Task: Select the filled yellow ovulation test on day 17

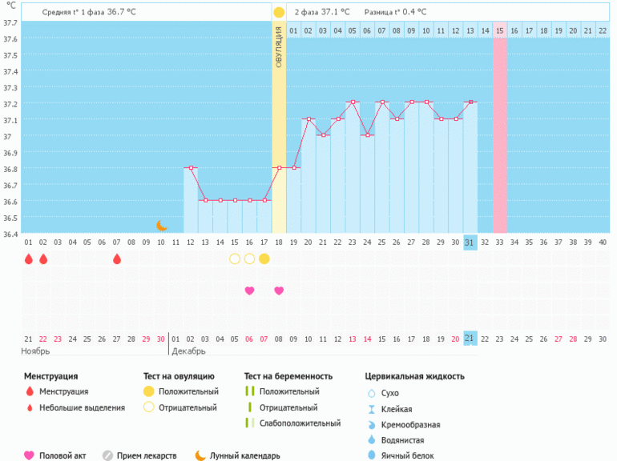Action: (264, 259)
